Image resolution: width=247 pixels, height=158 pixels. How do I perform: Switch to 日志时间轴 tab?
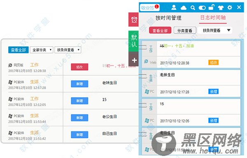(x=213, y=18)
